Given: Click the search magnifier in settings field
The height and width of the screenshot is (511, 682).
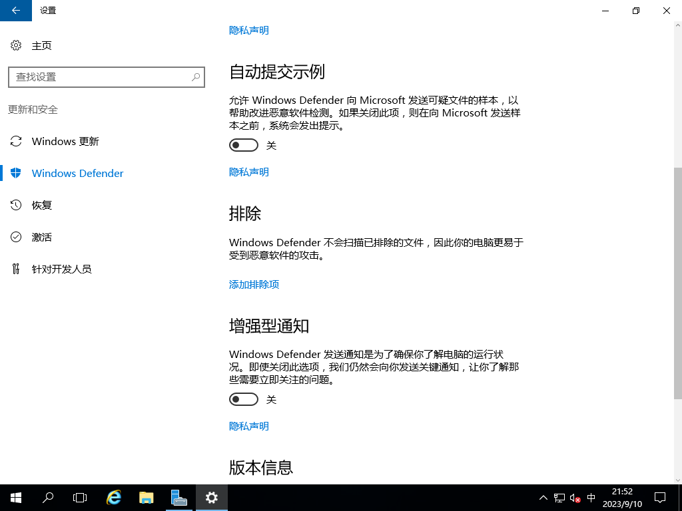Looking at the screenshot, I should (x=196, y=77).
